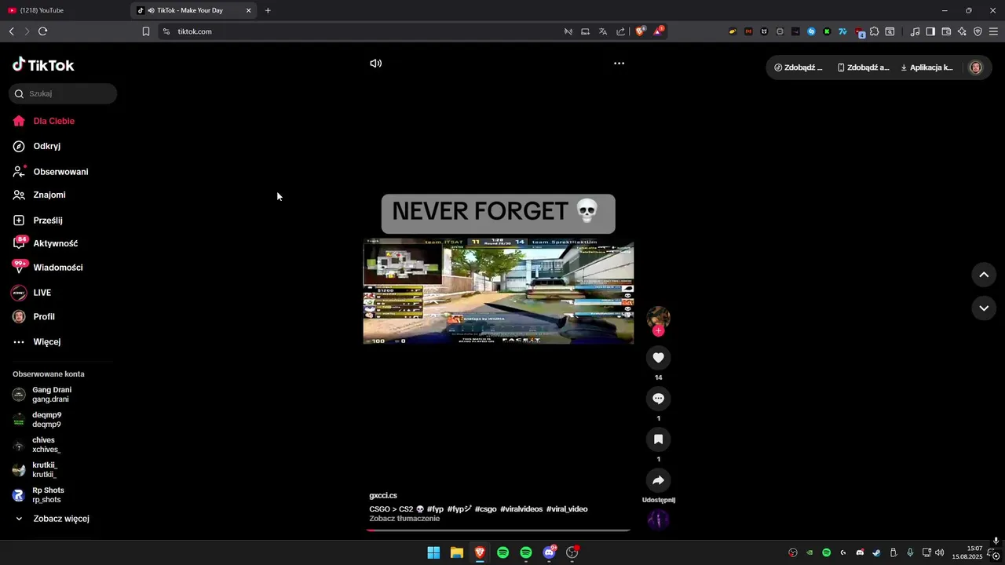Click the Zdobądź a... phone app button

tap(863, 67)
